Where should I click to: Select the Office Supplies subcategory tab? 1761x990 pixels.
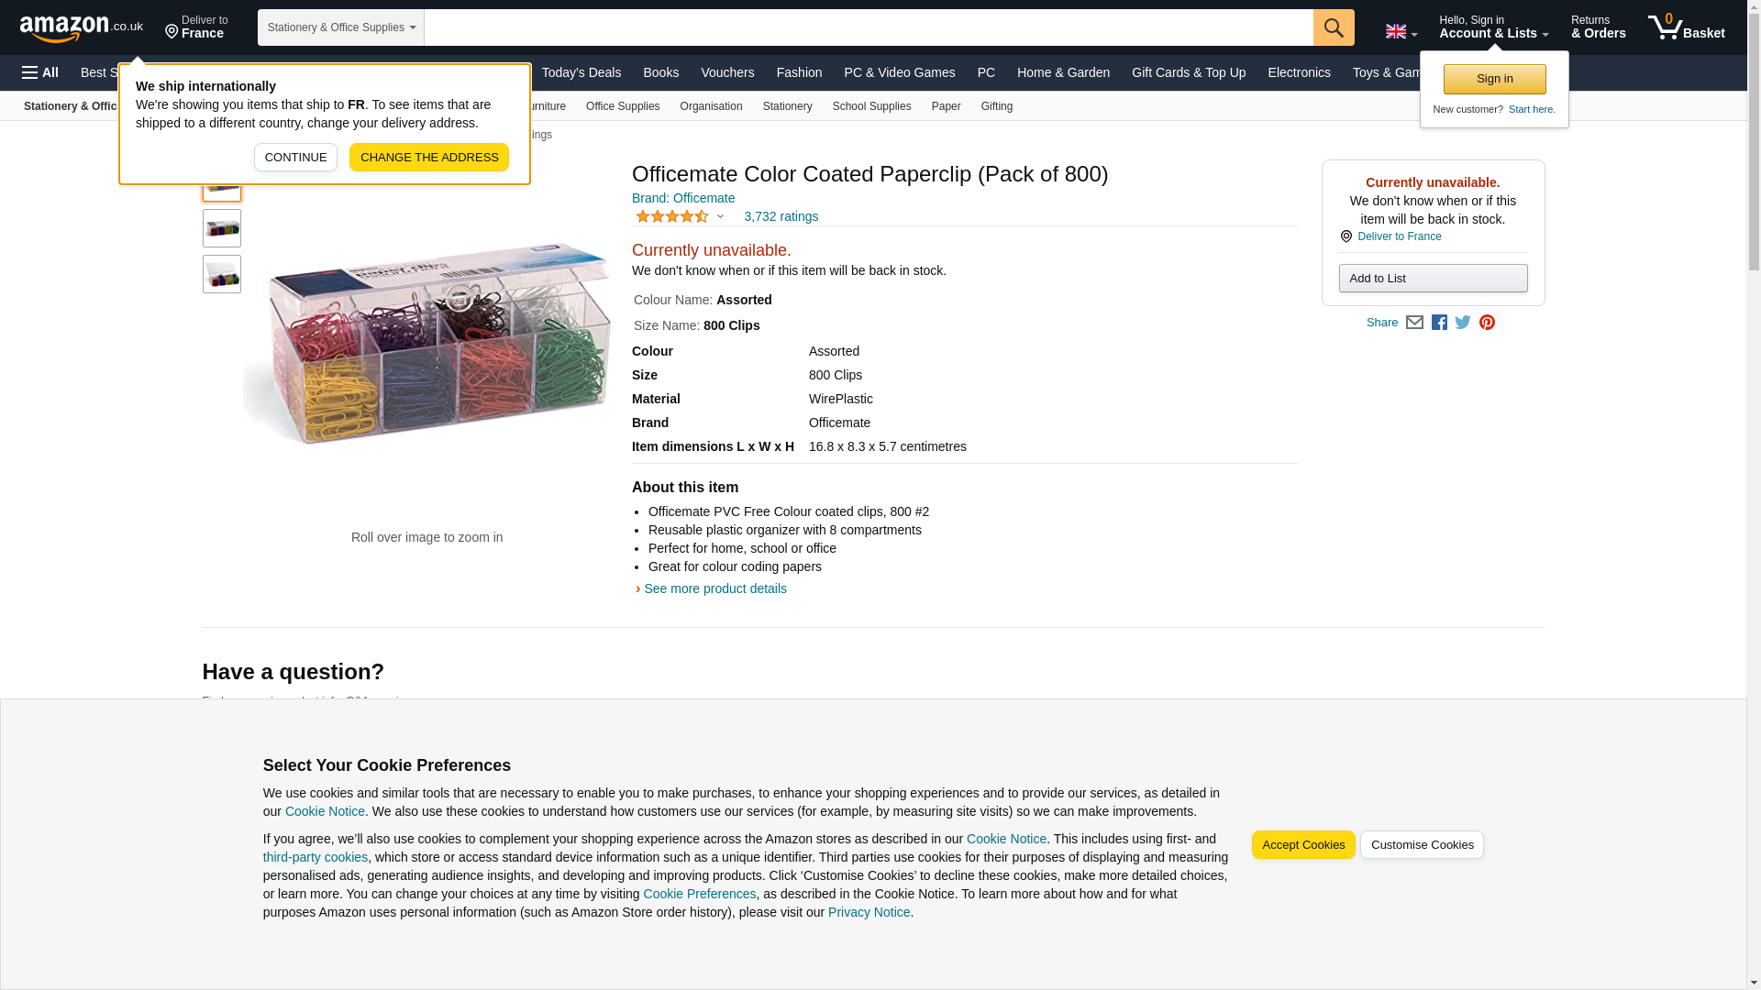click(622, 106)
